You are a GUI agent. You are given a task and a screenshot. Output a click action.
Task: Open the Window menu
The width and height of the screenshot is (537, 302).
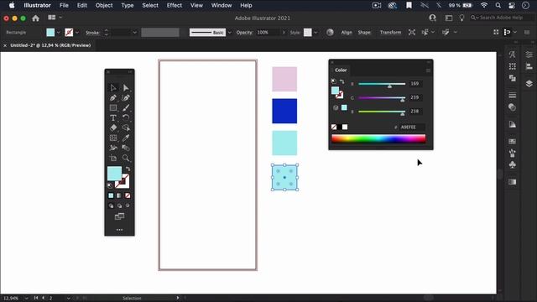[x=222, y=6]
